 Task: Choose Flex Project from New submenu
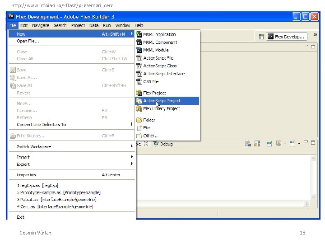(167, 93)
